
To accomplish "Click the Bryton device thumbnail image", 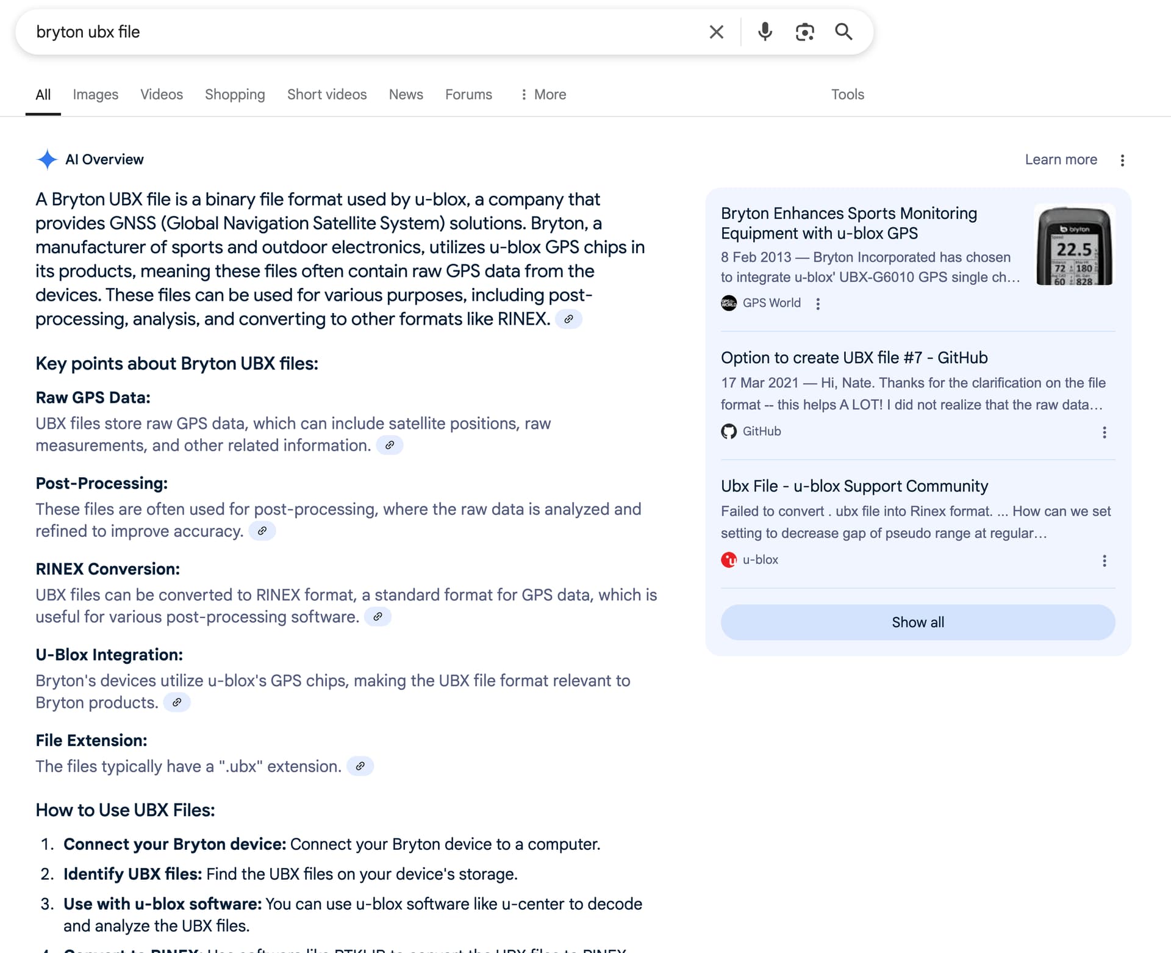I will [1075, 244].
